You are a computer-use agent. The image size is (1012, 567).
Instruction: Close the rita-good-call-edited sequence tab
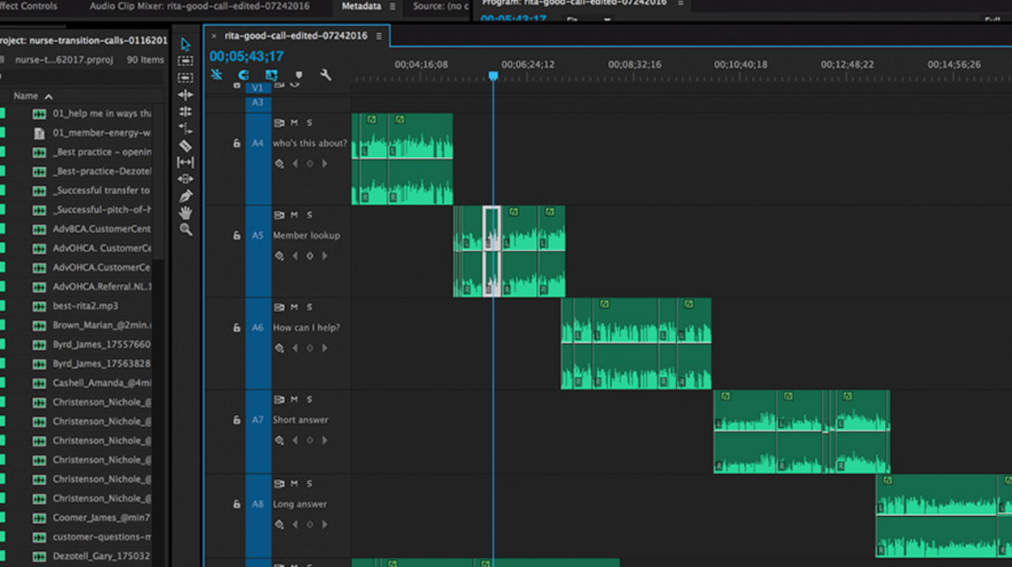coord(214,36)
